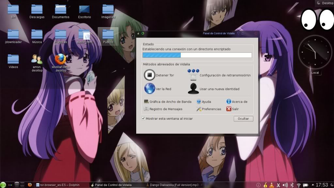The height and width of the screenshot is (188, 334).
Task: Click the battery tray icon
Action: [306, 185]
